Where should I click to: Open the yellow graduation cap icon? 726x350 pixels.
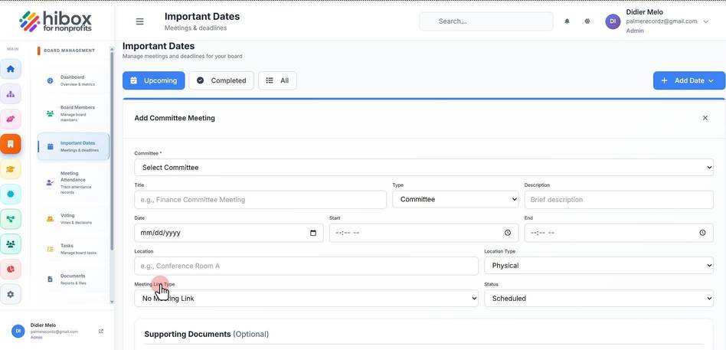(11, 169)
